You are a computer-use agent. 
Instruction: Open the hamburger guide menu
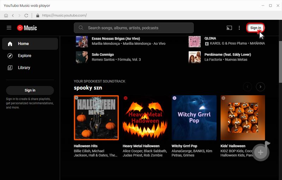(9, 28)
